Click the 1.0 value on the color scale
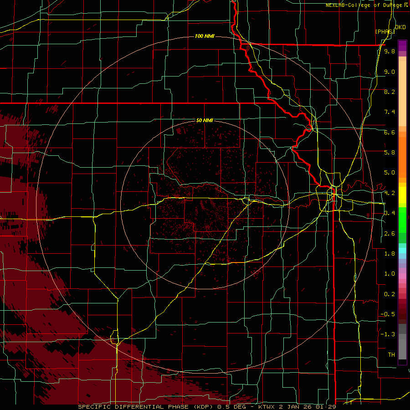Image resolution: width=410 pixels, height=410 pixels. (x=389, y=274)
